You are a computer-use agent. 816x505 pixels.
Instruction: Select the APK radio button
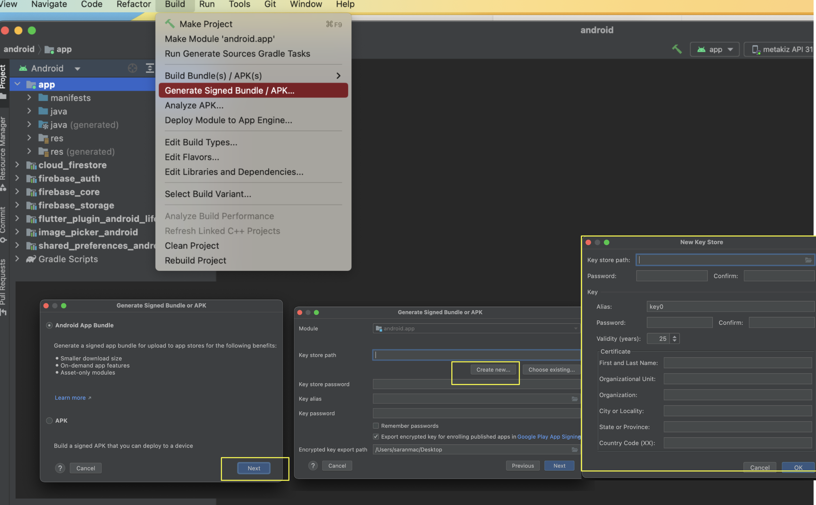[49, 421]
